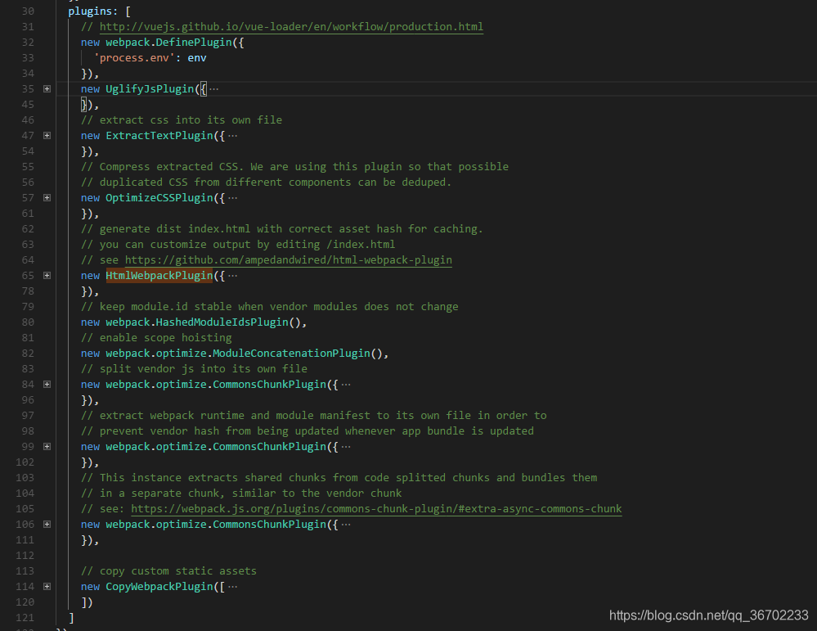Open the vue-loader production.html link
The width and height of the screenshot is (817, 631).
coord(291,26)
